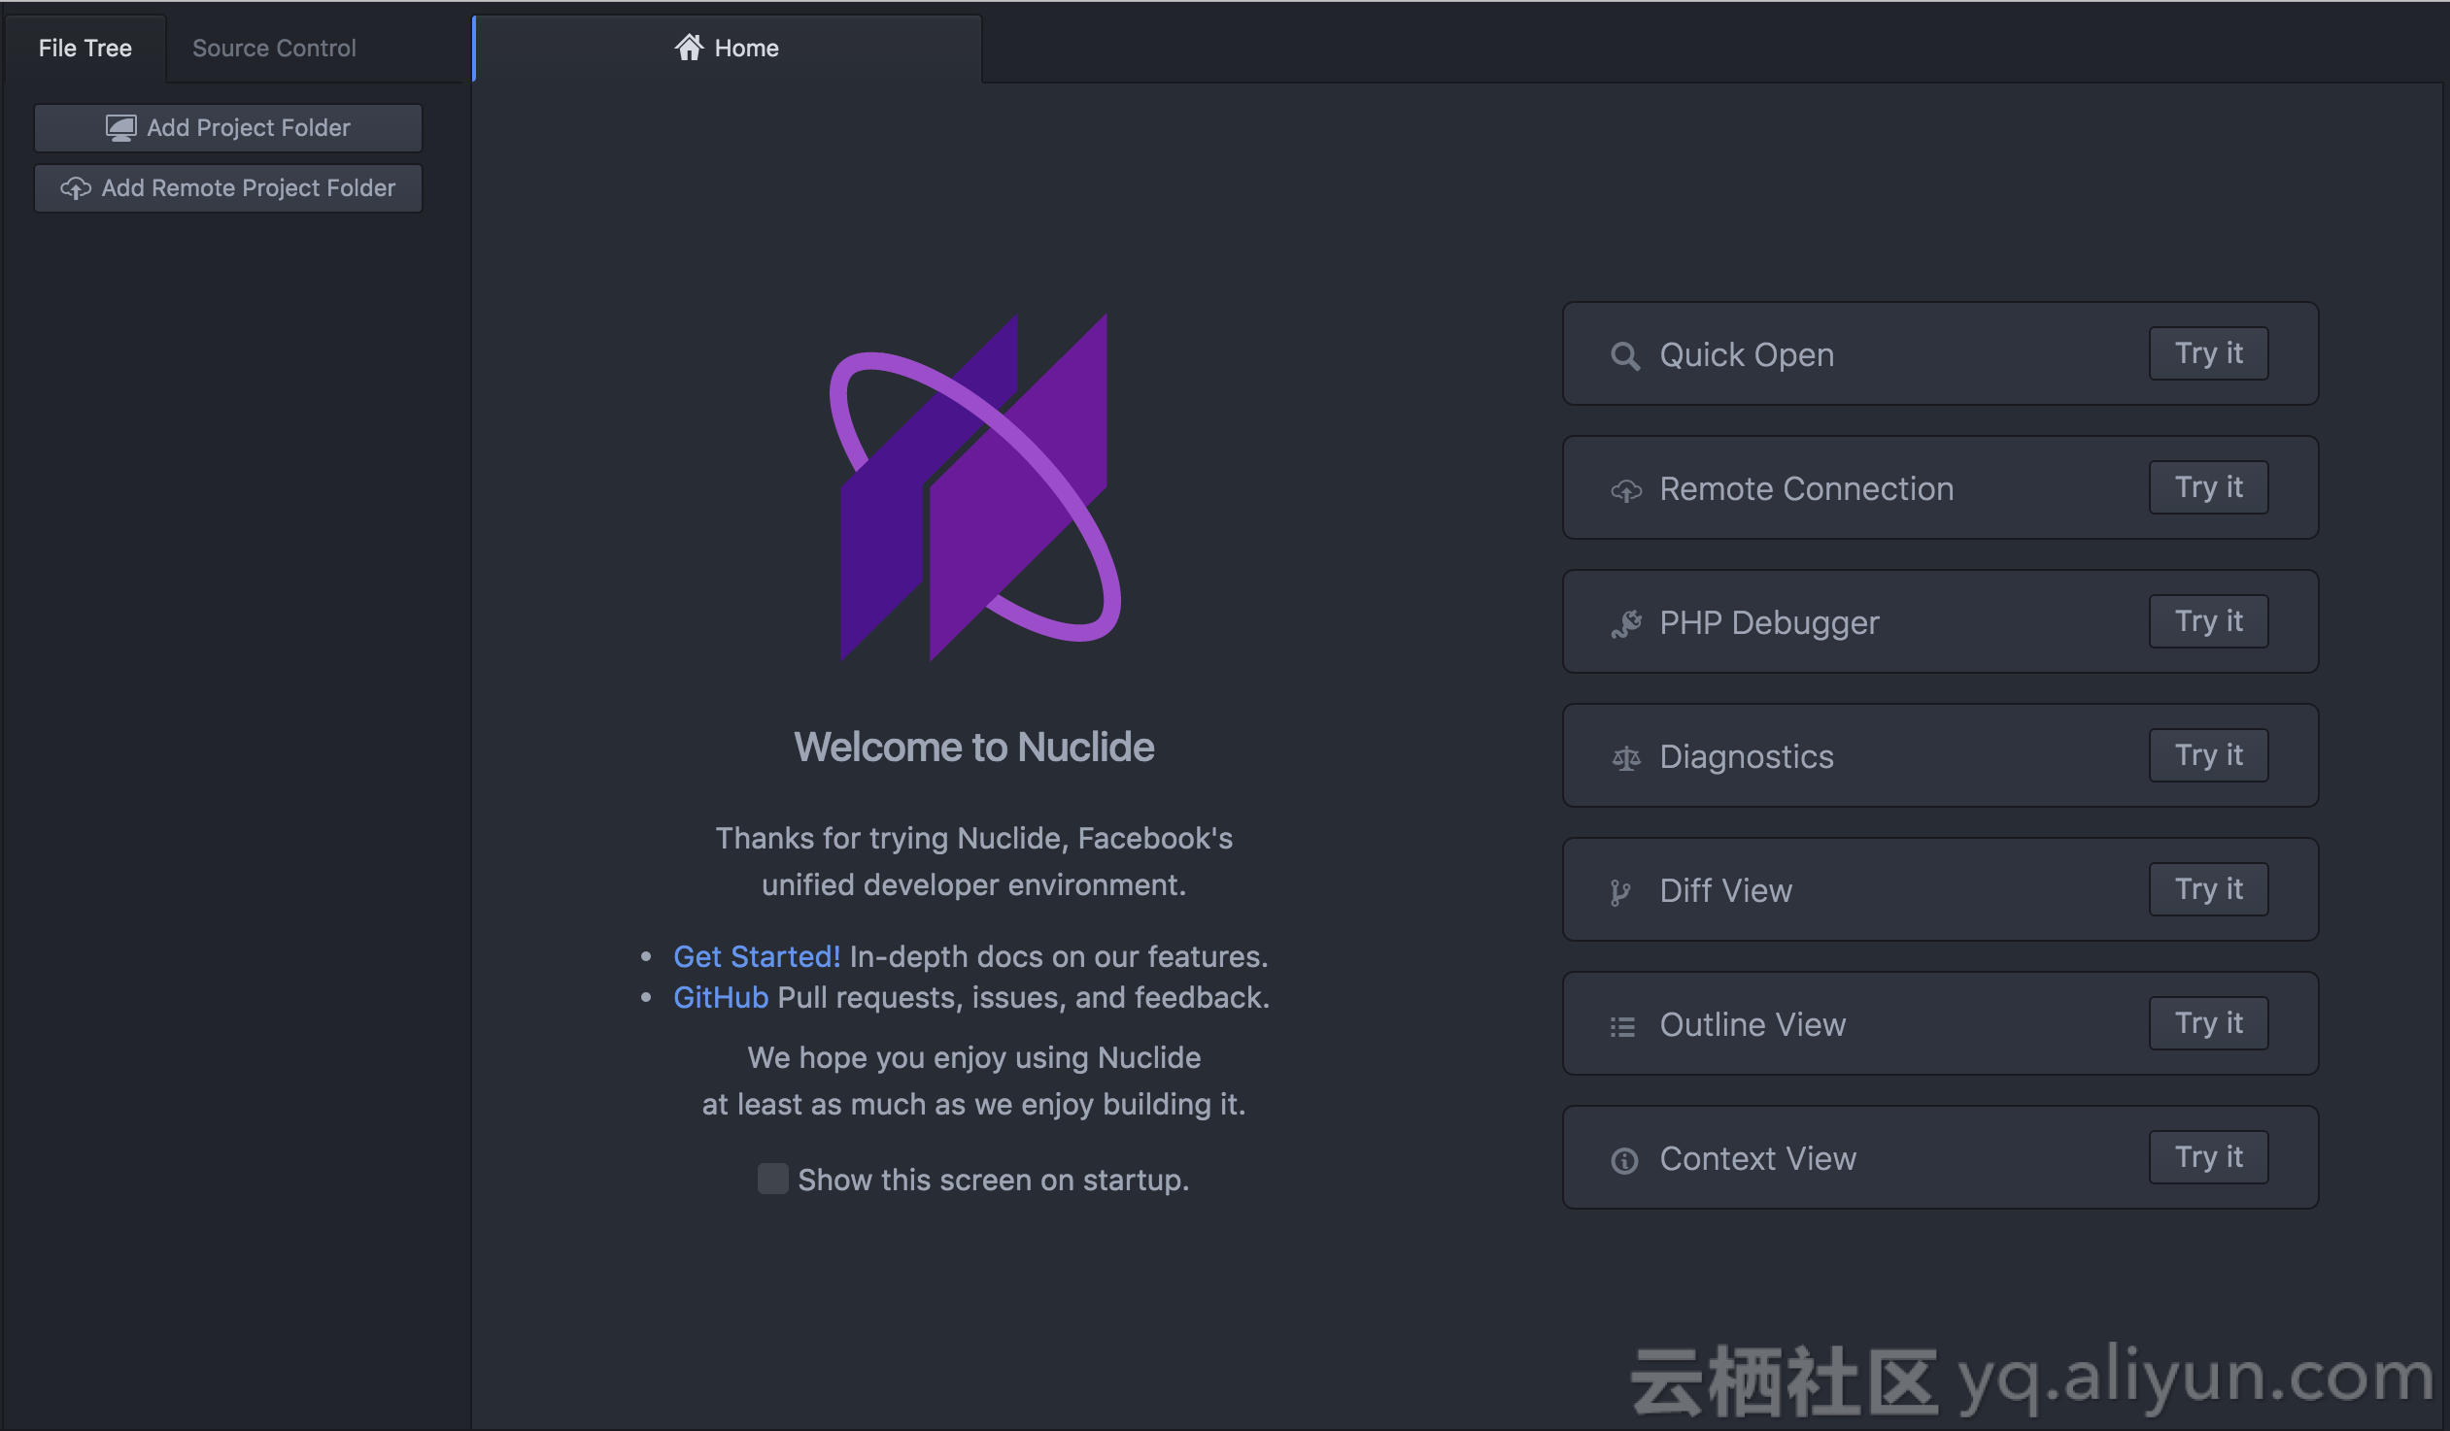Try the PHP Debugger feature
The height and width of the screenshot is (1431, 2450).
2208,620
